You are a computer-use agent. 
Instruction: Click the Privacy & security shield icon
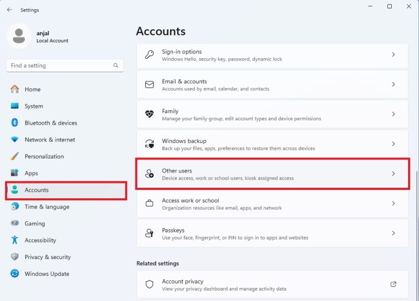pyautogui.click(x=15, y=257)
